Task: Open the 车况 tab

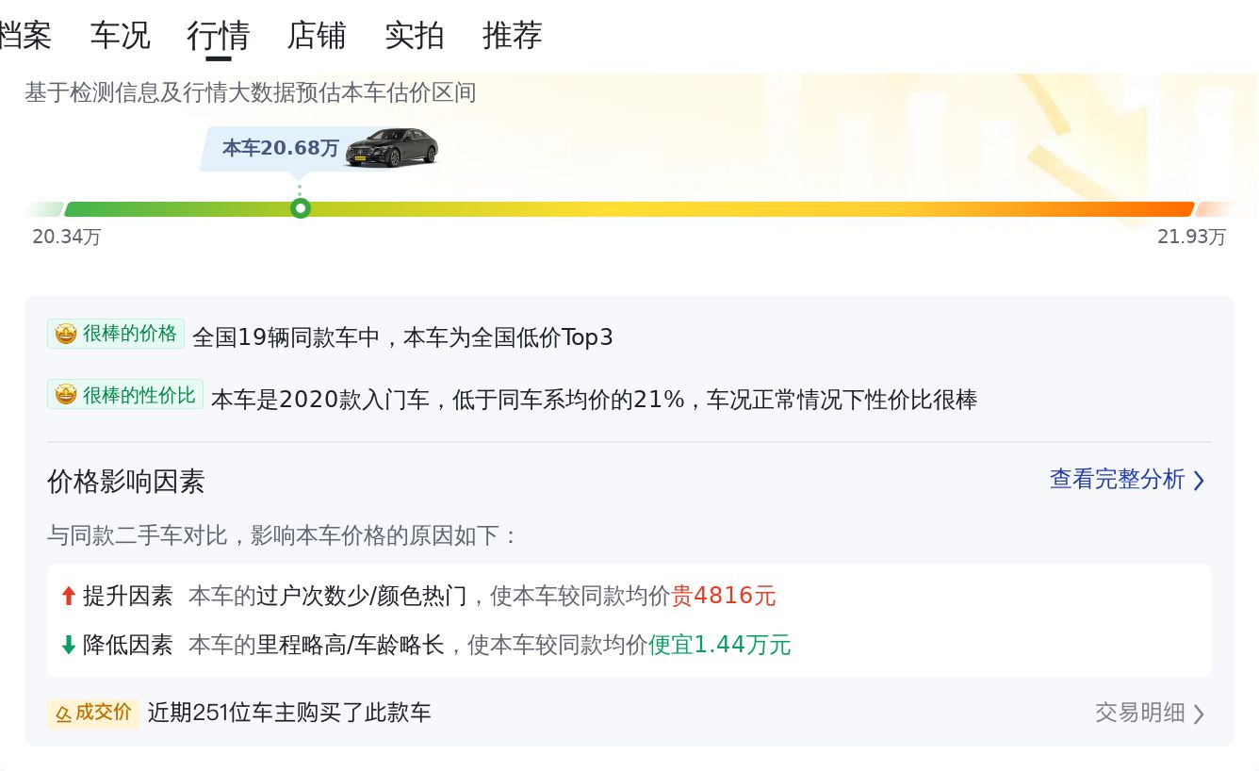Action: tap(120, 36)
